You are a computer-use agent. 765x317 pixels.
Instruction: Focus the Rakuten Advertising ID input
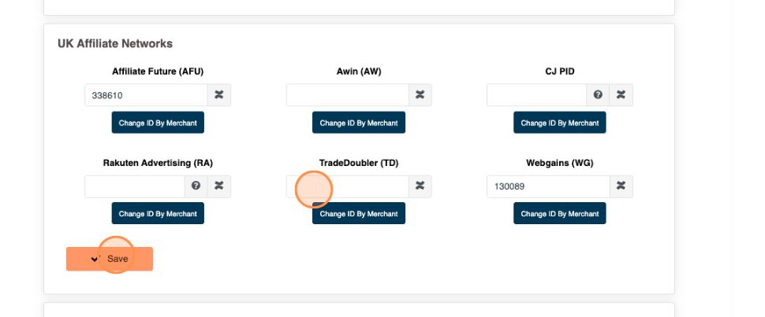point(134,186)
